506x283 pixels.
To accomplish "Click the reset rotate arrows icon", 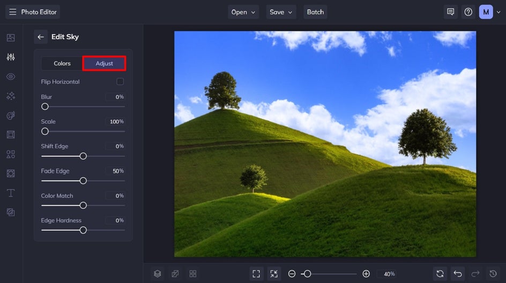I will (440, 274).
